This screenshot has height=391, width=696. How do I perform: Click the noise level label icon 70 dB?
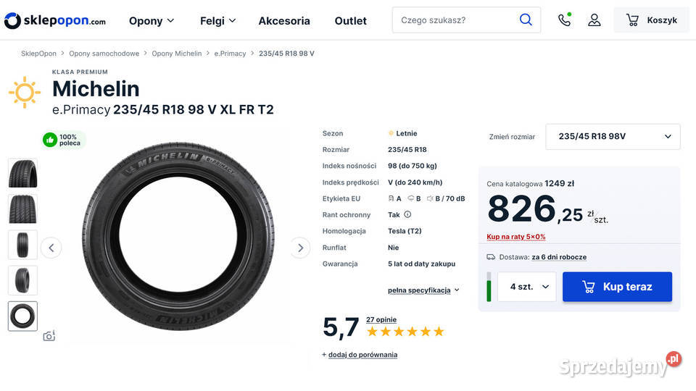430,198
